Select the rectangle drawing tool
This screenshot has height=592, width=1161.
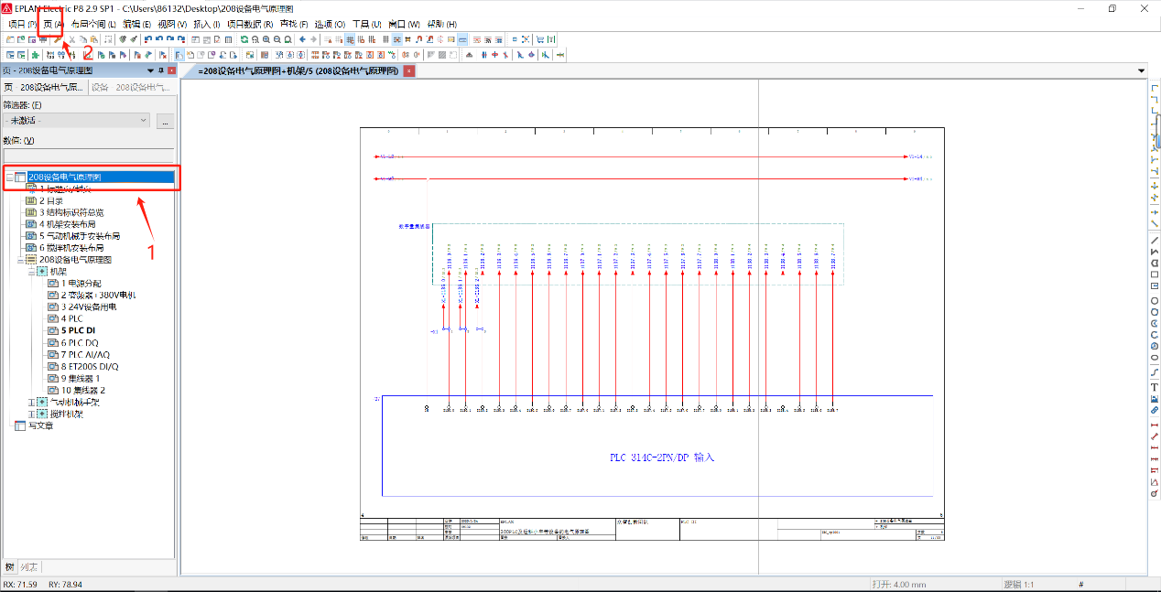pyautogui.click(x=1155, y=274)
